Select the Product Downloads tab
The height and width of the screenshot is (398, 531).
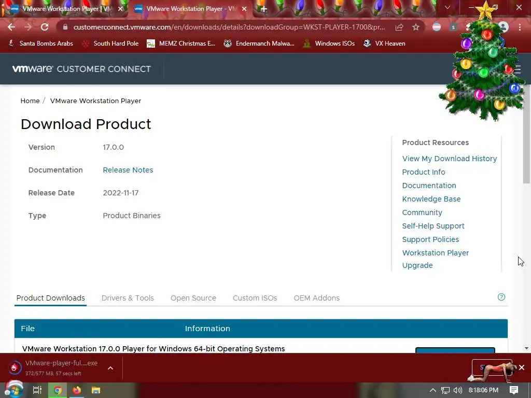[50, 298]
